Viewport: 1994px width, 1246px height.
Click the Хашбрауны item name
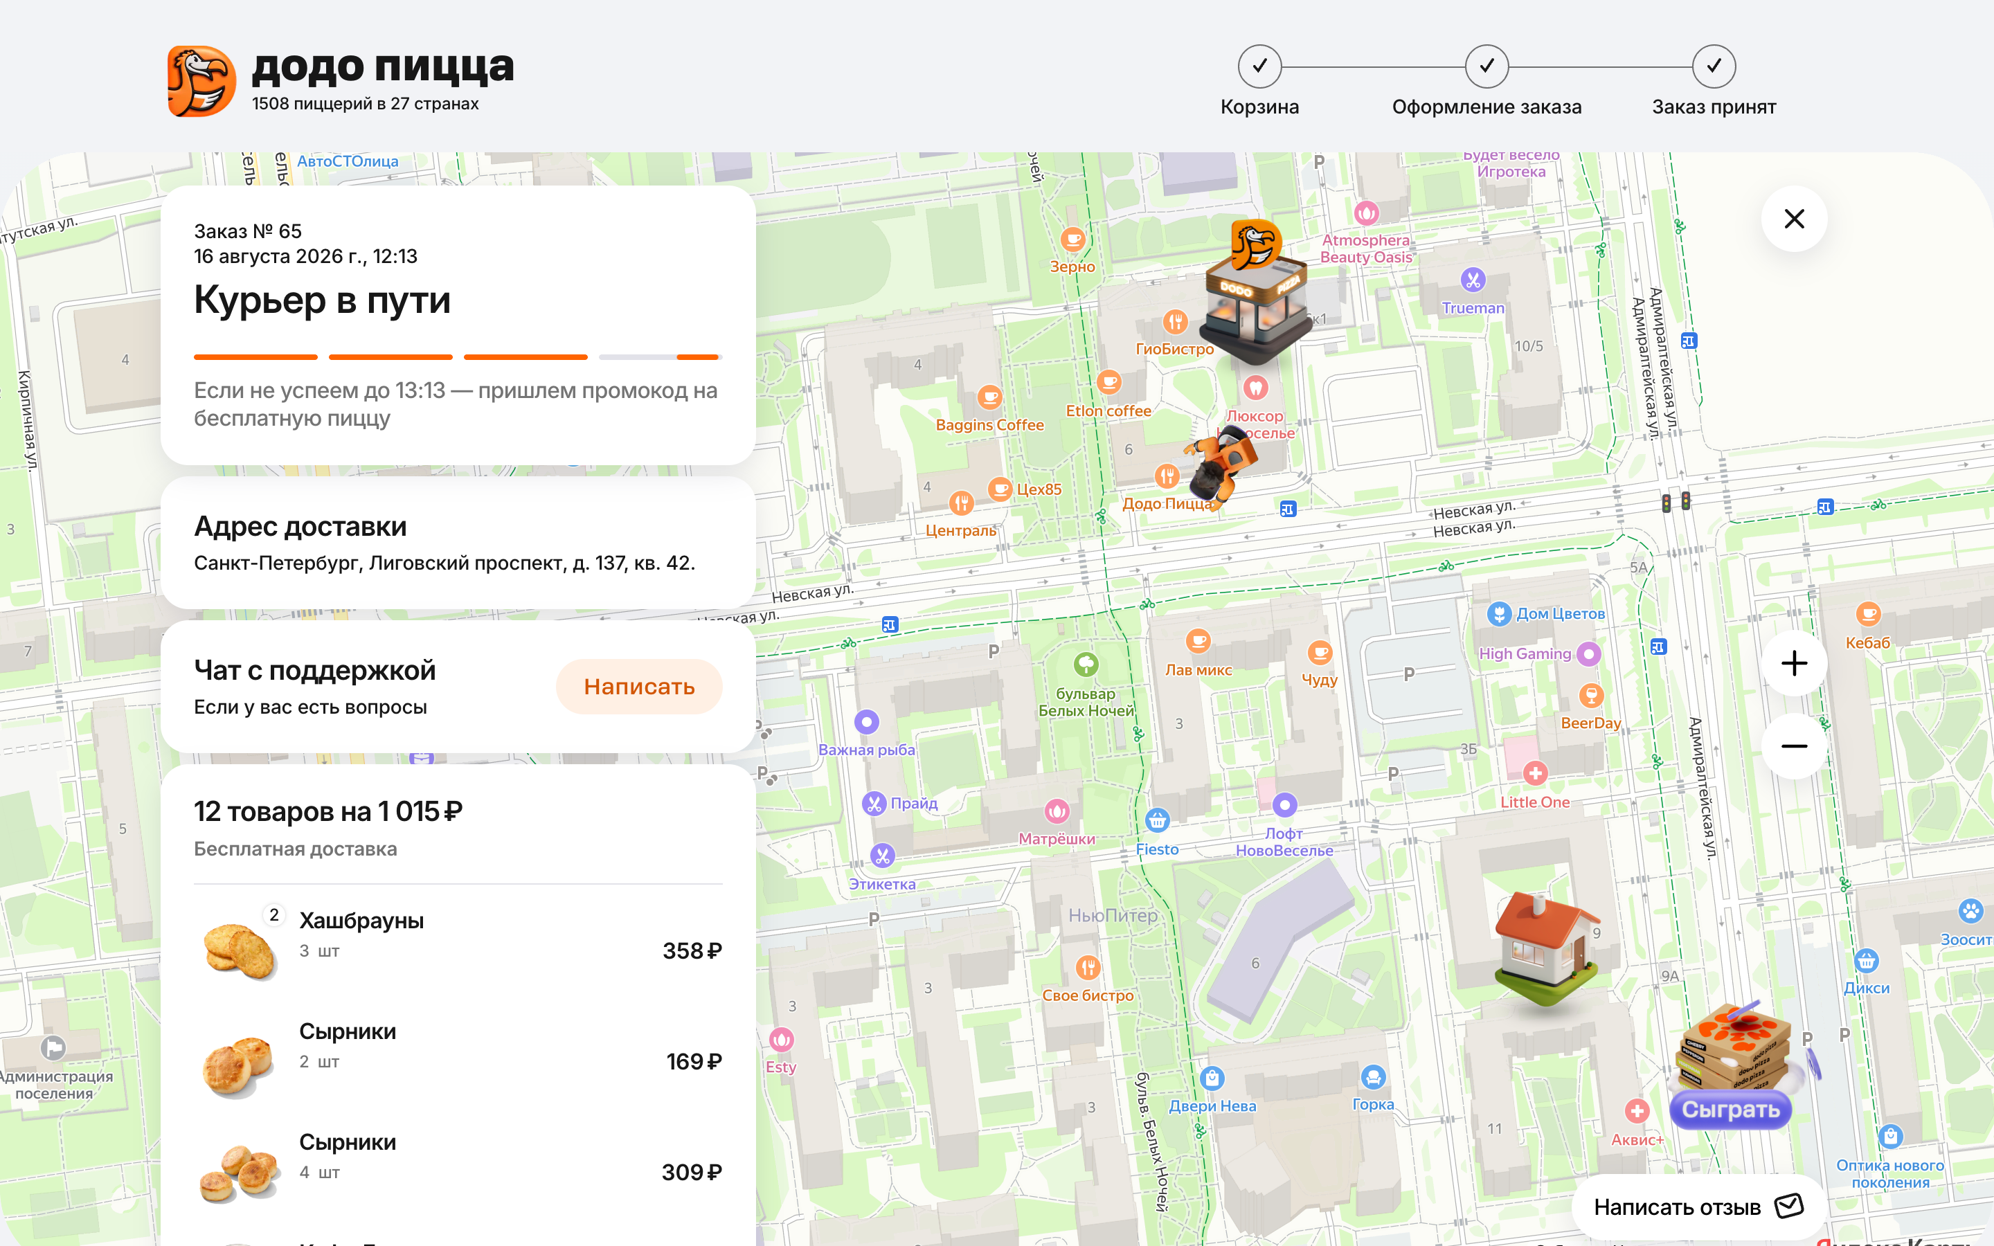click(361, 920)
